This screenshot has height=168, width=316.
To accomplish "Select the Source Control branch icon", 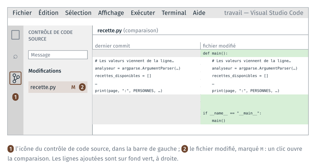I will [x=16, y=78].
